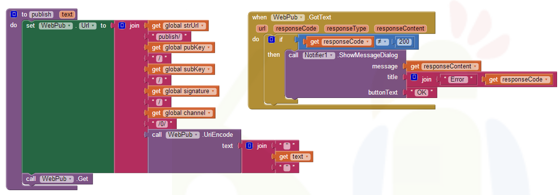The image size is (560, 195).
Task: Click the "publish/" text string field
Action: click(168, 36)
